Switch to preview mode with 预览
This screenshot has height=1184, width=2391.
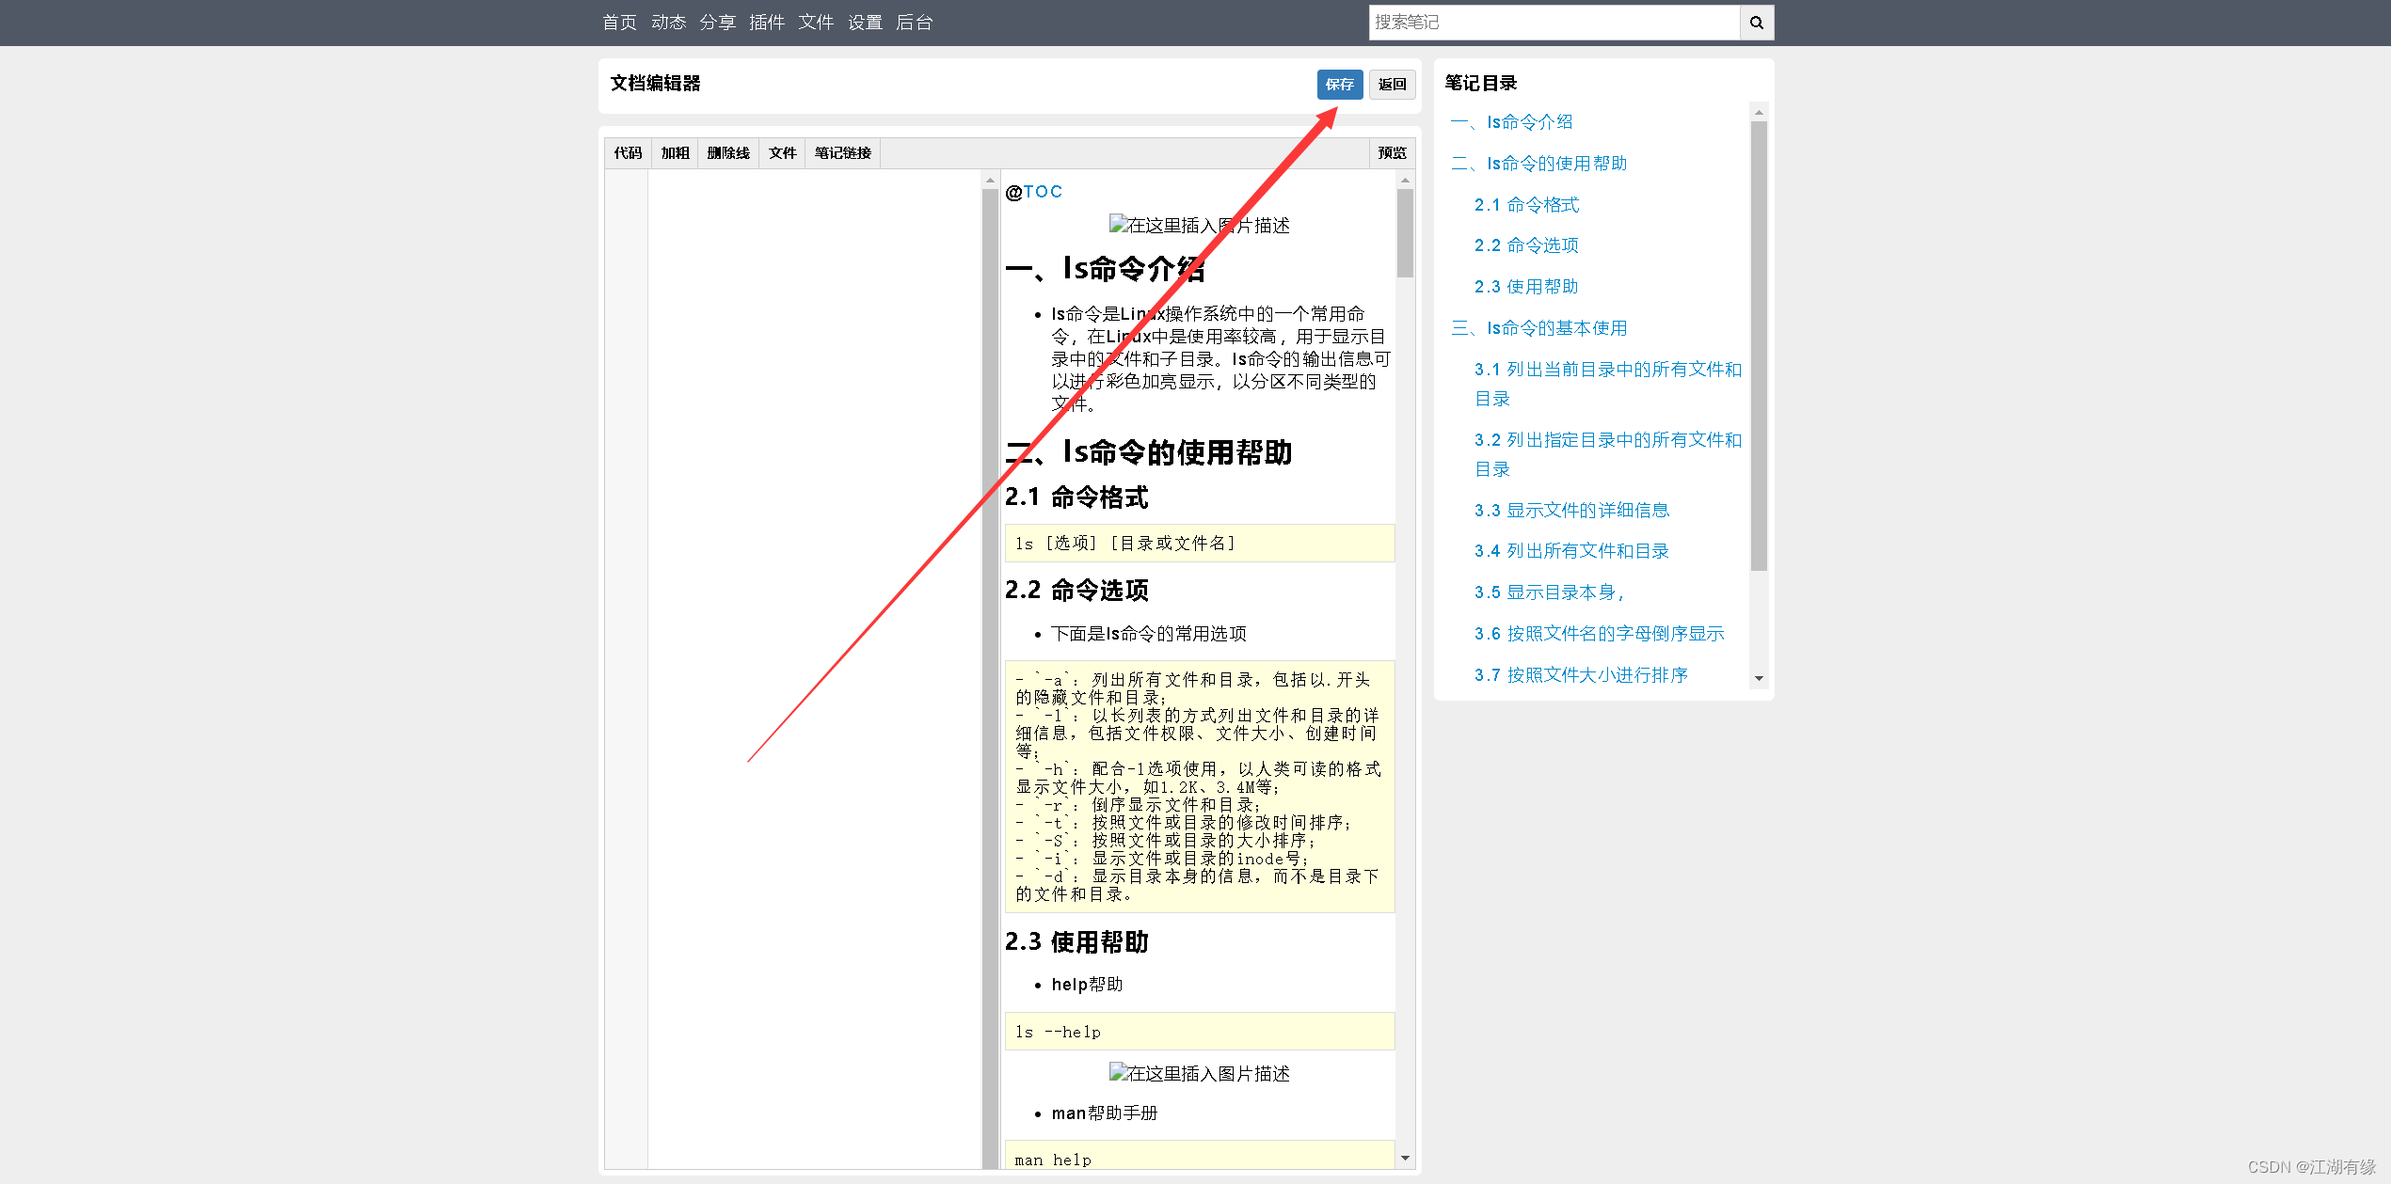click(1392, 152)
